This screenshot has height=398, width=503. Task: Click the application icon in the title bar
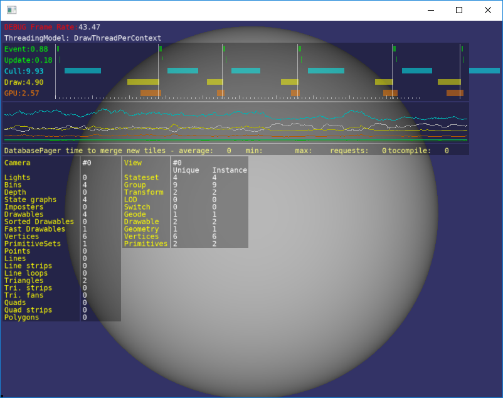pos(11,9)
